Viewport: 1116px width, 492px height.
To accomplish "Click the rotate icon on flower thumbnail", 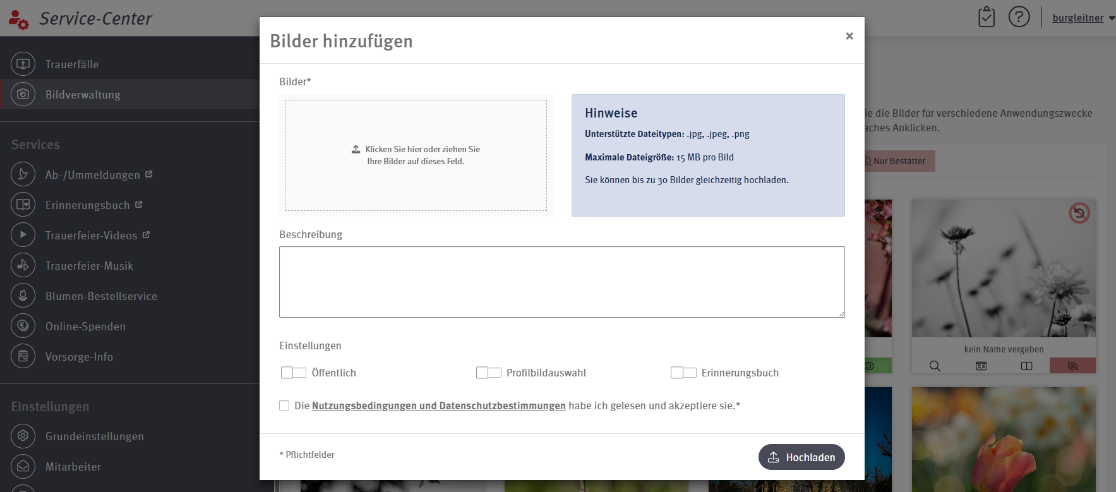I will coord(1079,213).
